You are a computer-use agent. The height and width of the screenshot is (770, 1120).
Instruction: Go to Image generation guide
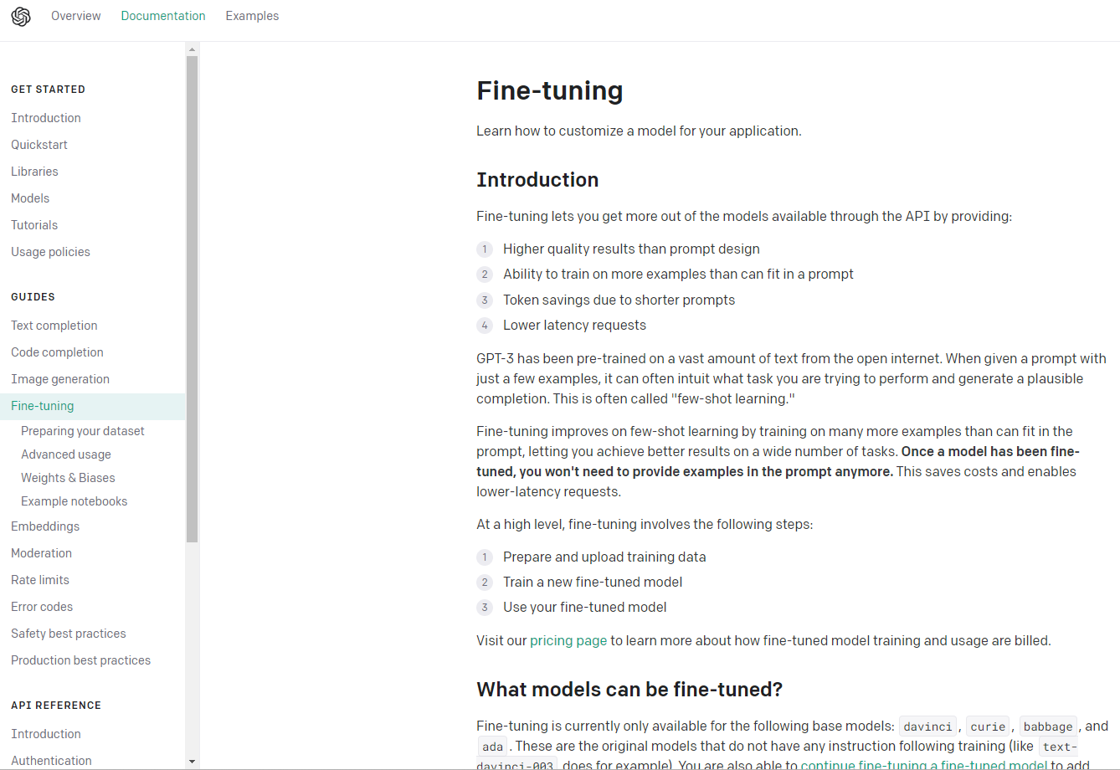pos(60,379)
